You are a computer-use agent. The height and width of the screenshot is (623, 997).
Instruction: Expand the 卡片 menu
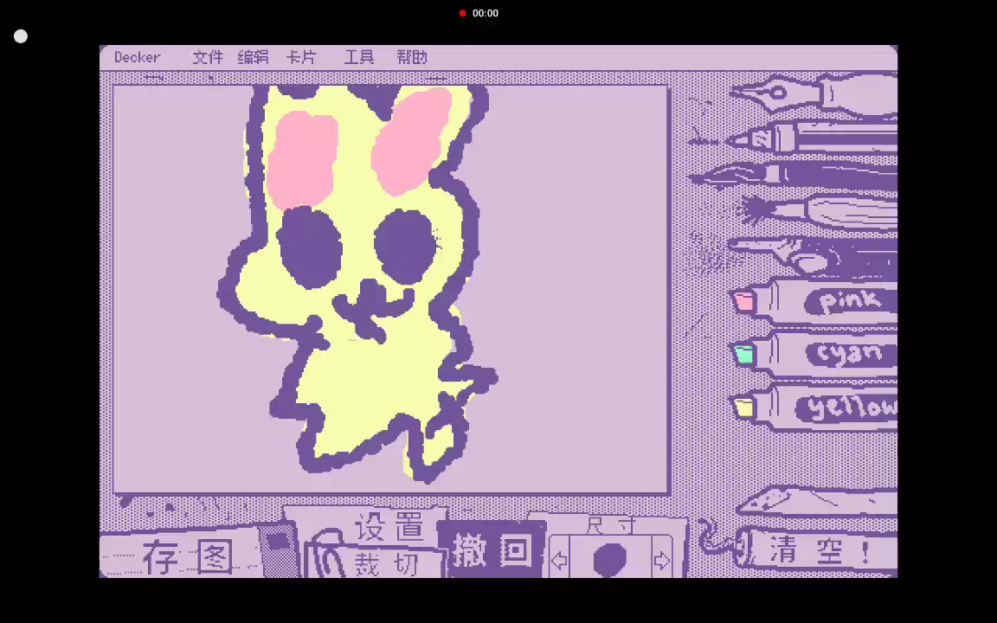(x=301, y=57)
